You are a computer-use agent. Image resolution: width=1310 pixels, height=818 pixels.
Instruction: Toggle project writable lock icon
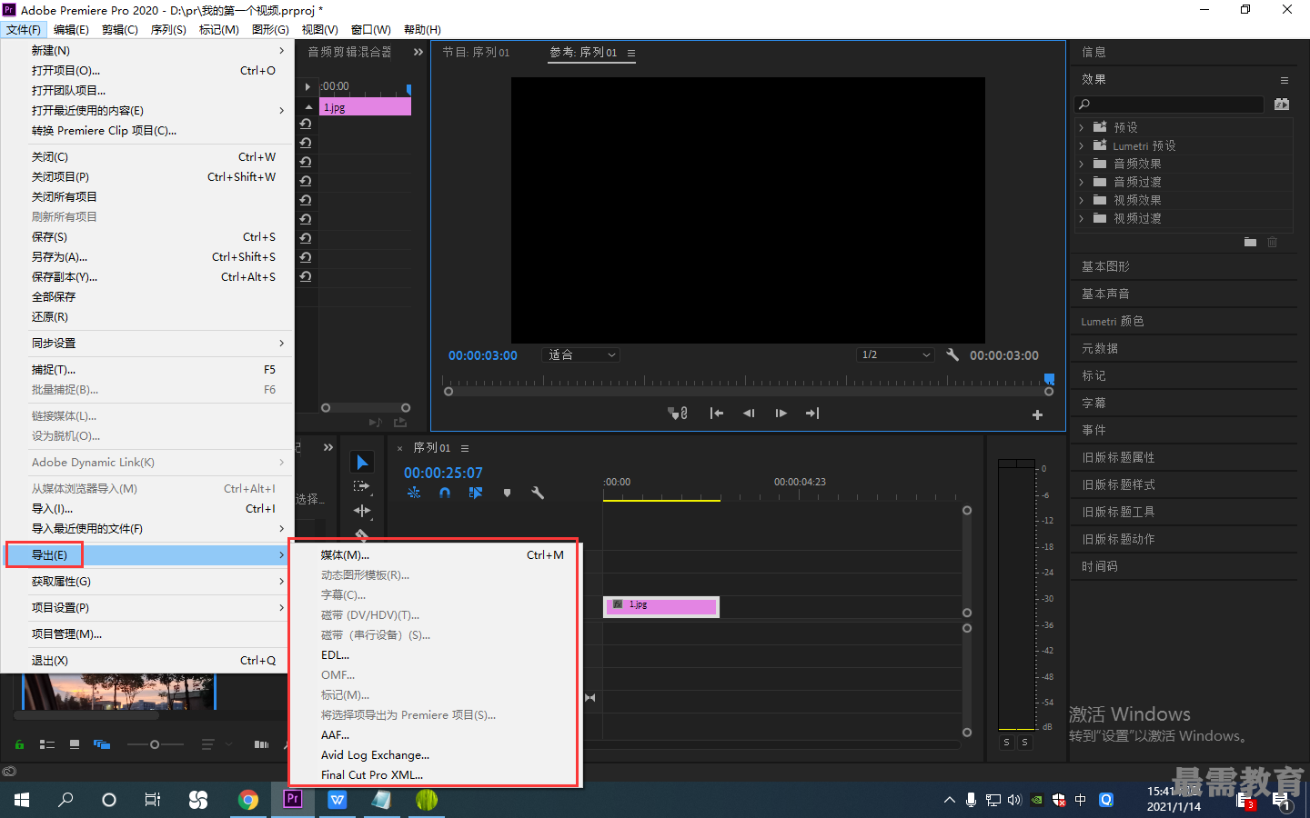click(x=19, y=744)
